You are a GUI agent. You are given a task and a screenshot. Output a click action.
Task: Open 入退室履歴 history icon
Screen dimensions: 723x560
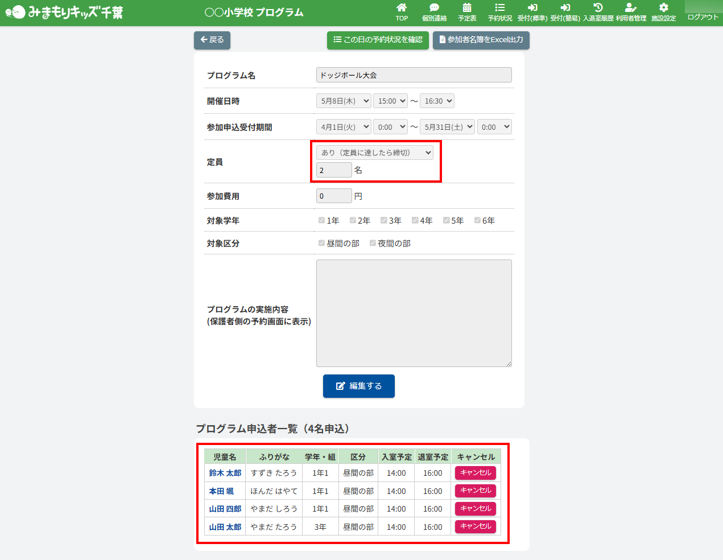click(598, 8)
